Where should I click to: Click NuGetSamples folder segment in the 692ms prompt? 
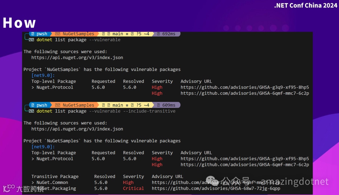tap(75, 34)
